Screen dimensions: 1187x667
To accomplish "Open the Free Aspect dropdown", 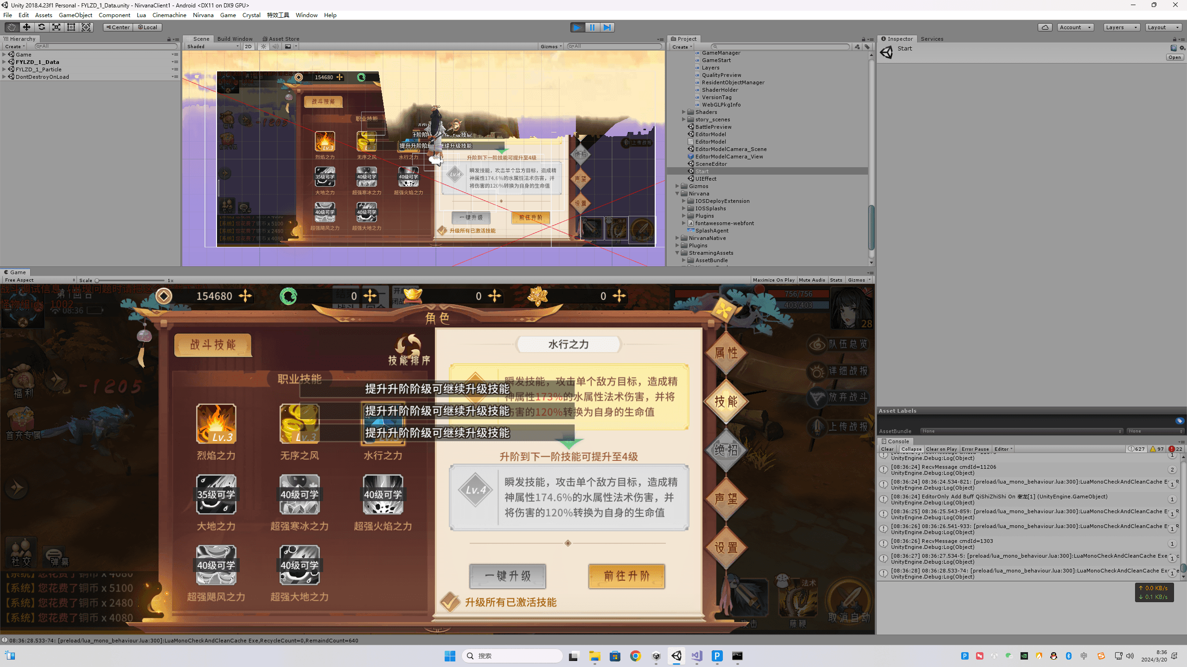I will point(39,280).
